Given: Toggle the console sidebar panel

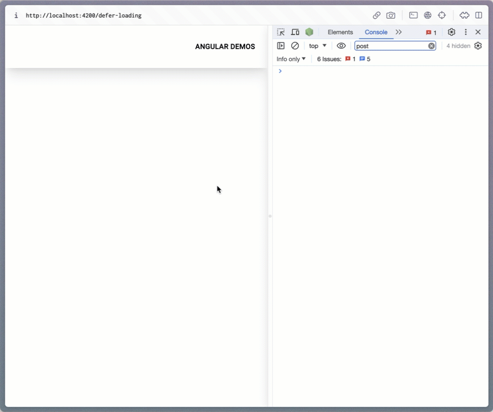Looking at the screenshot, I should pos(281,46).
